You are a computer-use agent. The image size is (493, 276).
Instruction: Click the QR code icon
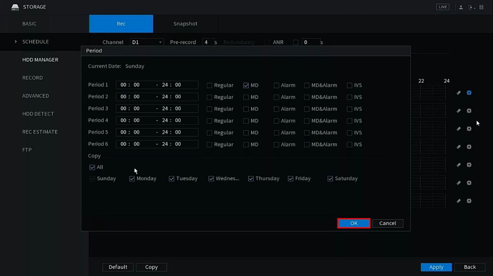[x=481, y=7]
